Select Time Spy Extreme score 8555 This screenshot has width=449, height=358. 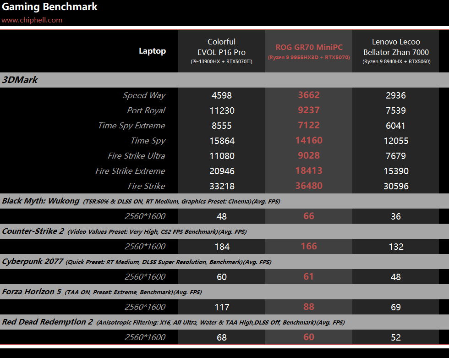[222, 126]
